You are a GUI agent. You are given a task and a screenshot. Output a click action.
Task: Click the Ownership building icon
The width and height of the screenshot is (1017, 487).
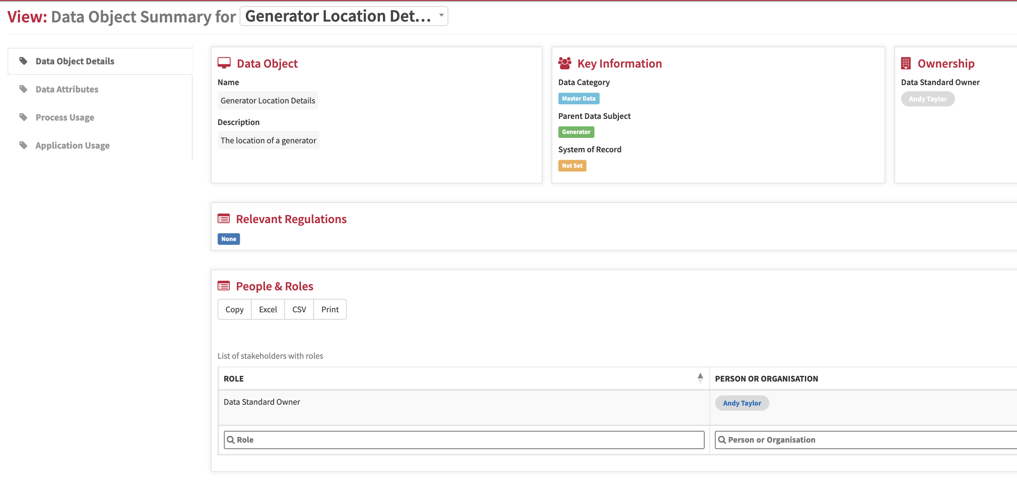point(906,63)
